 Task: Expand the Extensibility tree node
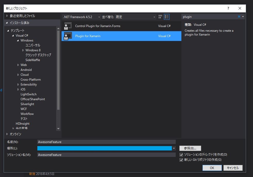[x=18, y=85]
